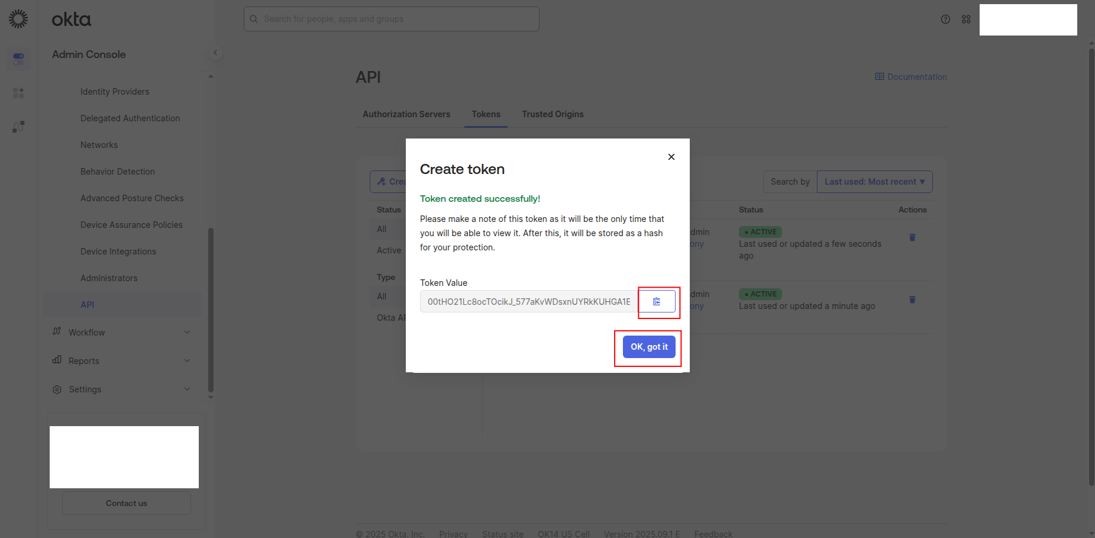Delete the second token with trash icon

pos(912,299)
